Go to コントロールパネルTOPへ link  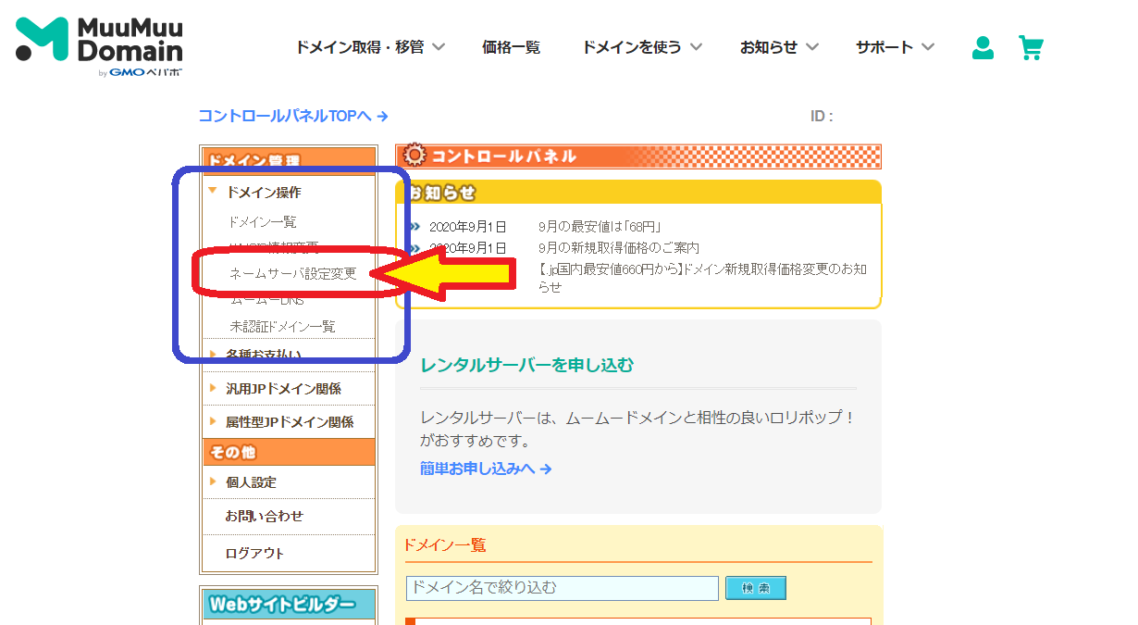pyautogui.click(x=292, y=116)
